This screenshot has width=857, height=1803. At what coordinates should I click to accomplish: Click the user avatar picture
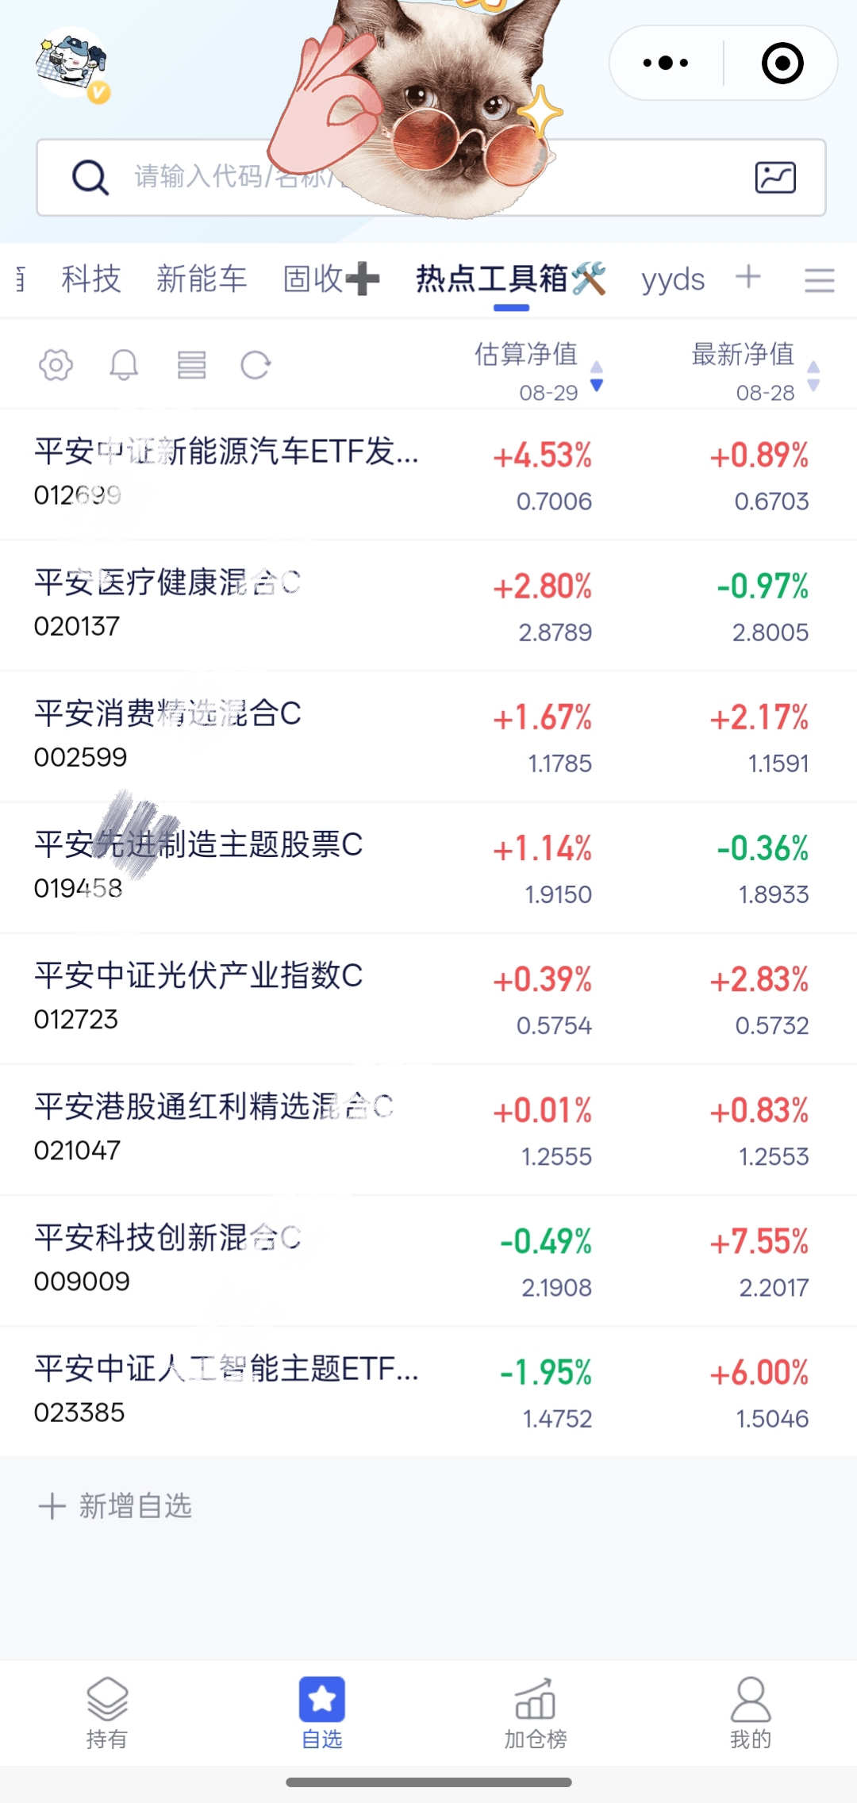point(71,63)
